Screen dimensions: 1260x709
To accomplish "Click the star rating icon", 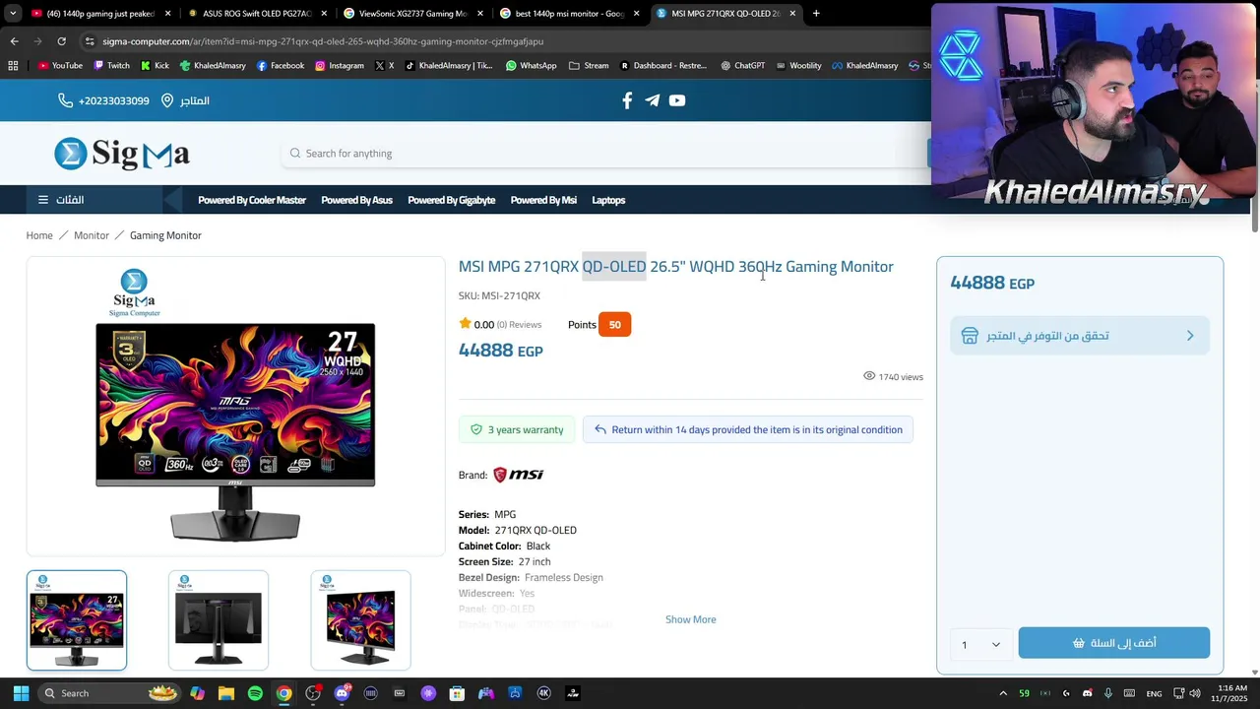I will click(x=465, y=324).
